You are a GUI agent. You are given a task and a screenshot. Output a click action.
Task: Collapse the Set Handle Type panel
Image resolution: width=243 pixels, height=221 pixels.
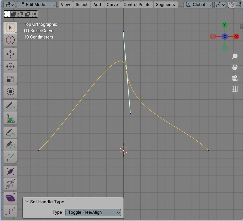click(x=27, y=202)
